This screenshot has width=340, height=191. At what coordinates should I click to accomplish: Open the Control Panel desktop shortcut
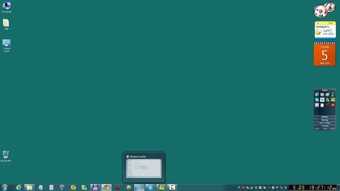(6, 46)
